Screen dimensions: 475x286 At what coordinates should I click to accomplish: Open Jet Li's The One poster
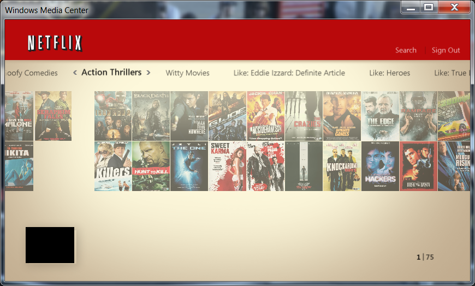[x=189, y=166]
